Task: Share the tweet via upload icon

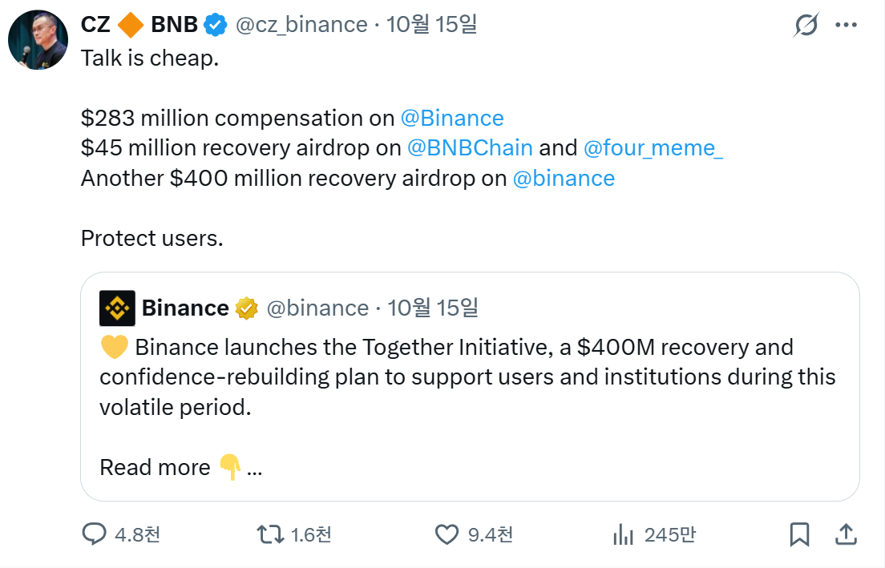Action: (844, 534)
